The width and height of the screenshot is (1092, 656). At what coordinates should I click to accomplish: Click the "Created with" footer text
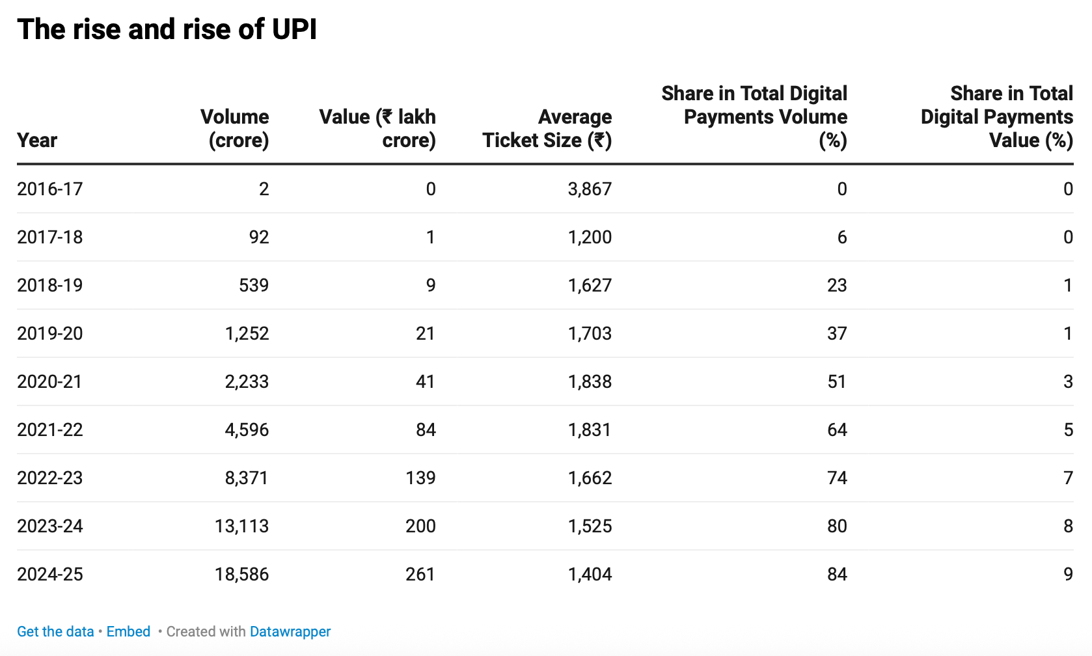pos(206,631)
